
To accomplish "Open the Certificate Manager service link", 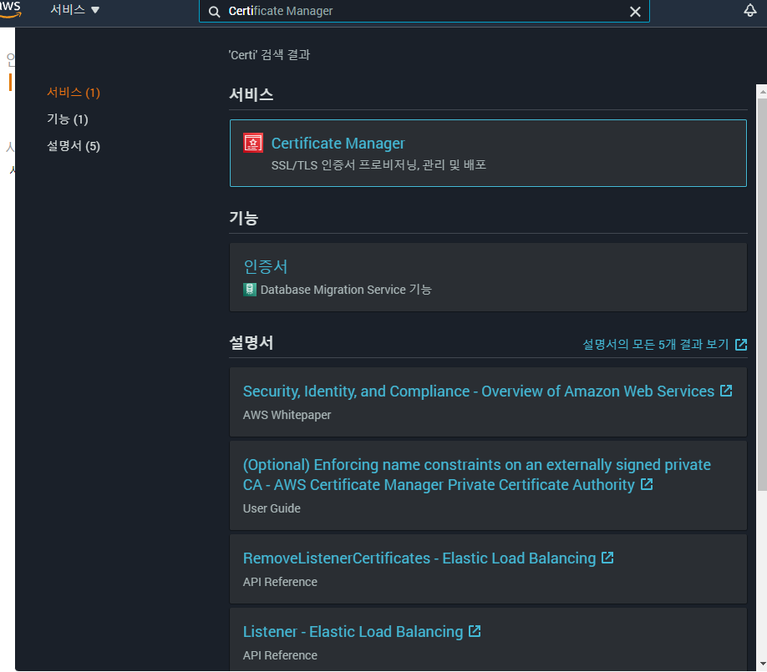I will pos(338,144).
